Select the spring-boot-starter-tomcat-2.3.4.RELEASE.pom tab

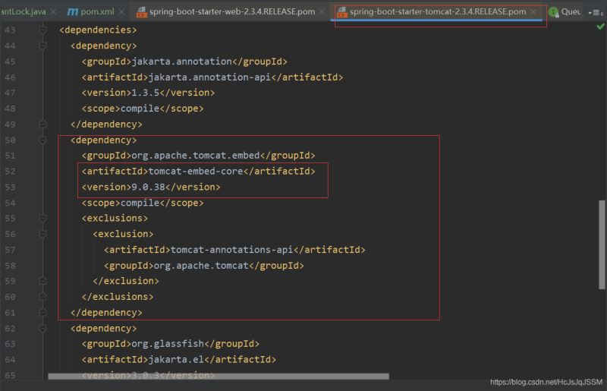coord(438,11)
